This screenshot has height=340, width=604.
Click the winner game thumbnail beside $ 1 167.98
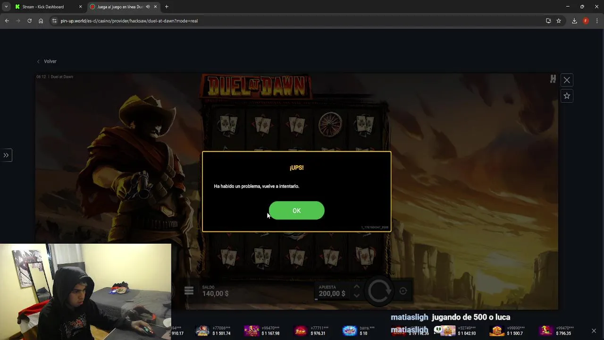click(x=252, y=331)
